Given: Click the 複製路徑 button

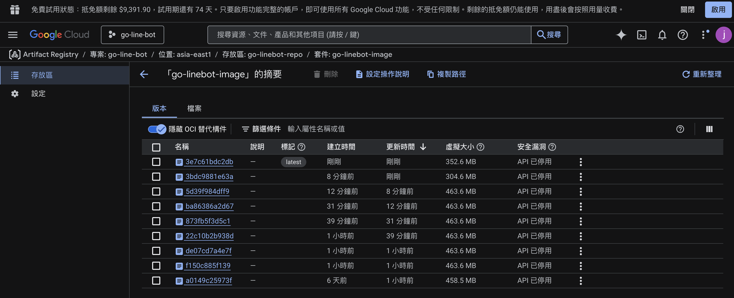Looking at the screenshot, I should coord(446,74).
